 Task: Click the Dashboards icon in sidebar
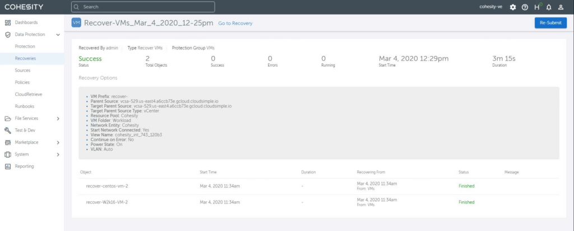click(8, 22)
